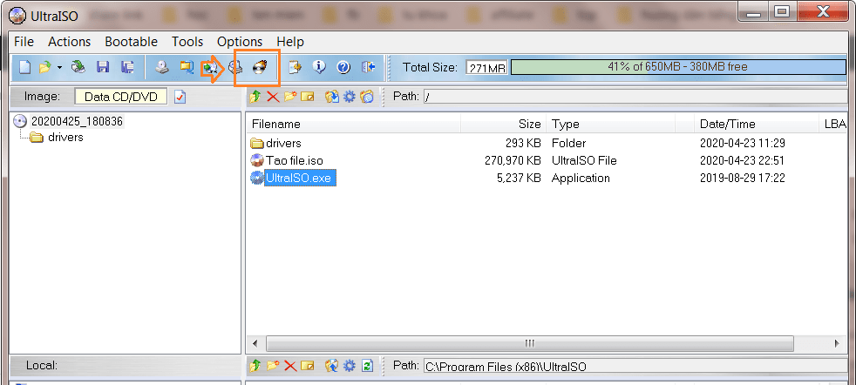
Task: Sort by Size column header
Action: click(x=504, y=124)
